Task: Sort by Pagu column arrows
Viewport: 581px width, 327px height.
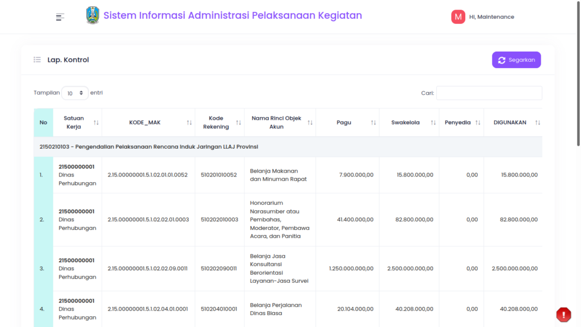Action: tap(373, 123)
